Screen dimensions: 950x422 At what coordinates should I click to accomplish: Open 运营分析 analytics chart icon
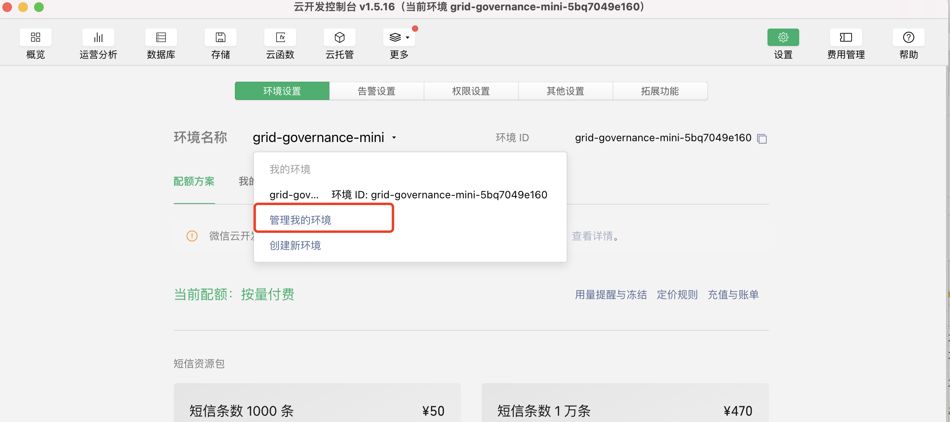(98, 37)
